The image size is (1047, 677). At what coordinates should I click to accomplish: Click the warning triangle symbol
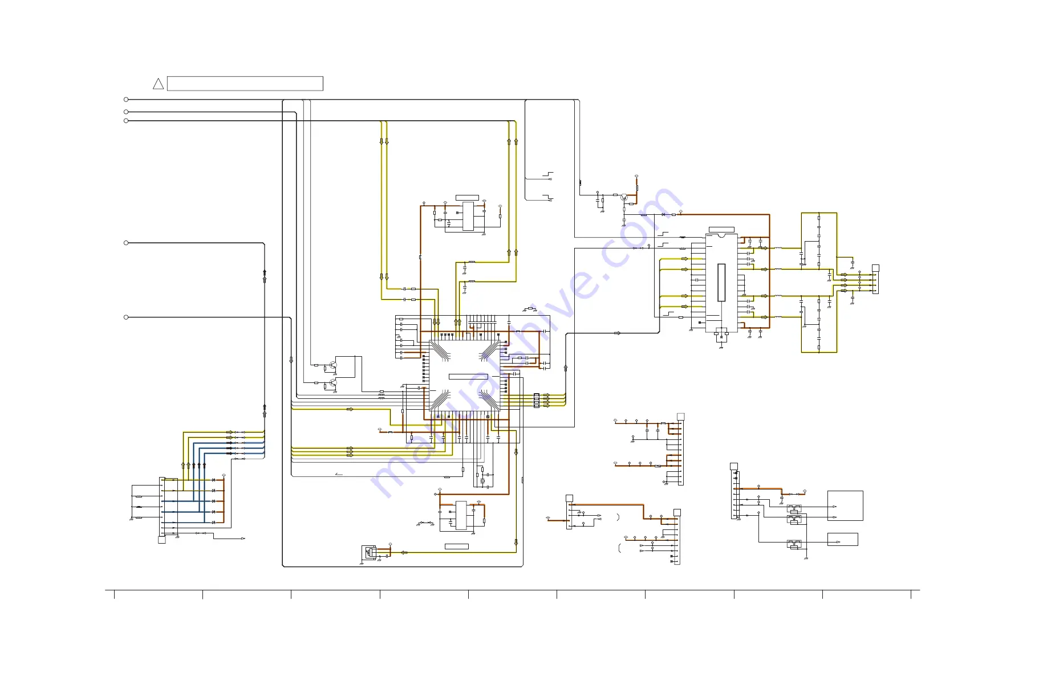[158, 84]
